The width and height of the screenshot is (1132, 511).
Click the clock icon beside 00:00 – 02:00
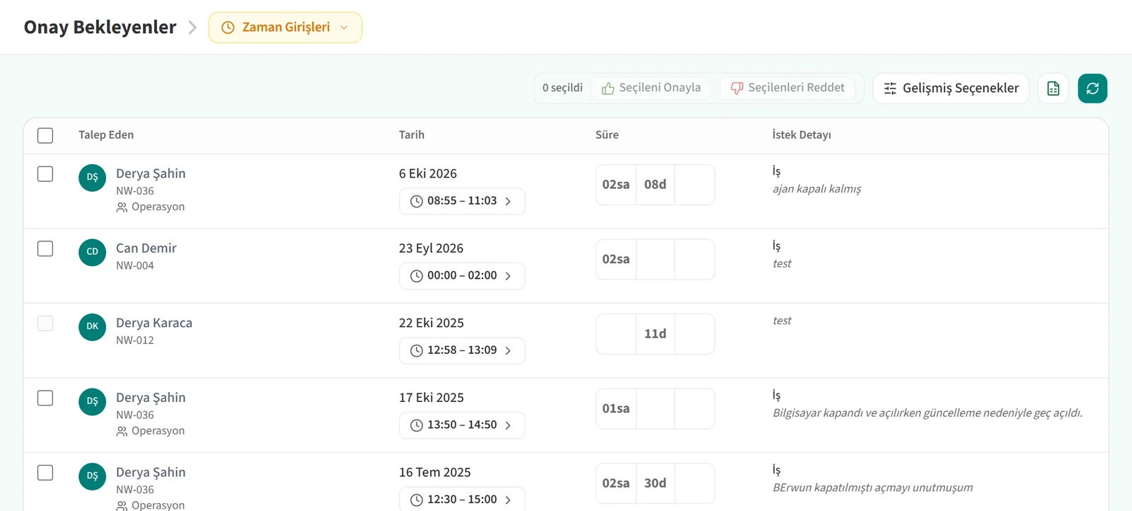point(417,276)
